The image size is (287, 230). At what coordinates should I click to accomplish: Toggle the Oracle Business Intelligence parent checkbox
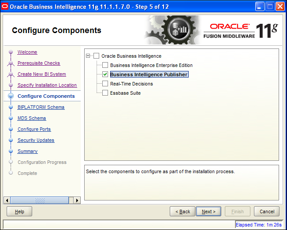96,56
